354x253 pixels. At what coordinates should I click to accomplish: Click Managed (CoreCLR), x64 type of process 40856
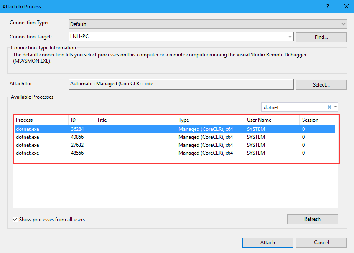click(x=206, y=137)
